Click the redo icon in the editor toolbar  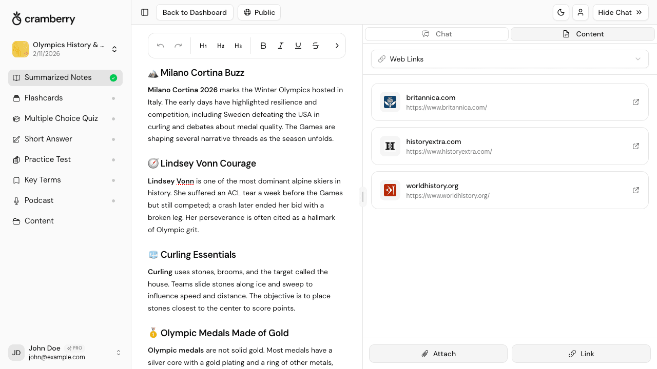point(178,46)
